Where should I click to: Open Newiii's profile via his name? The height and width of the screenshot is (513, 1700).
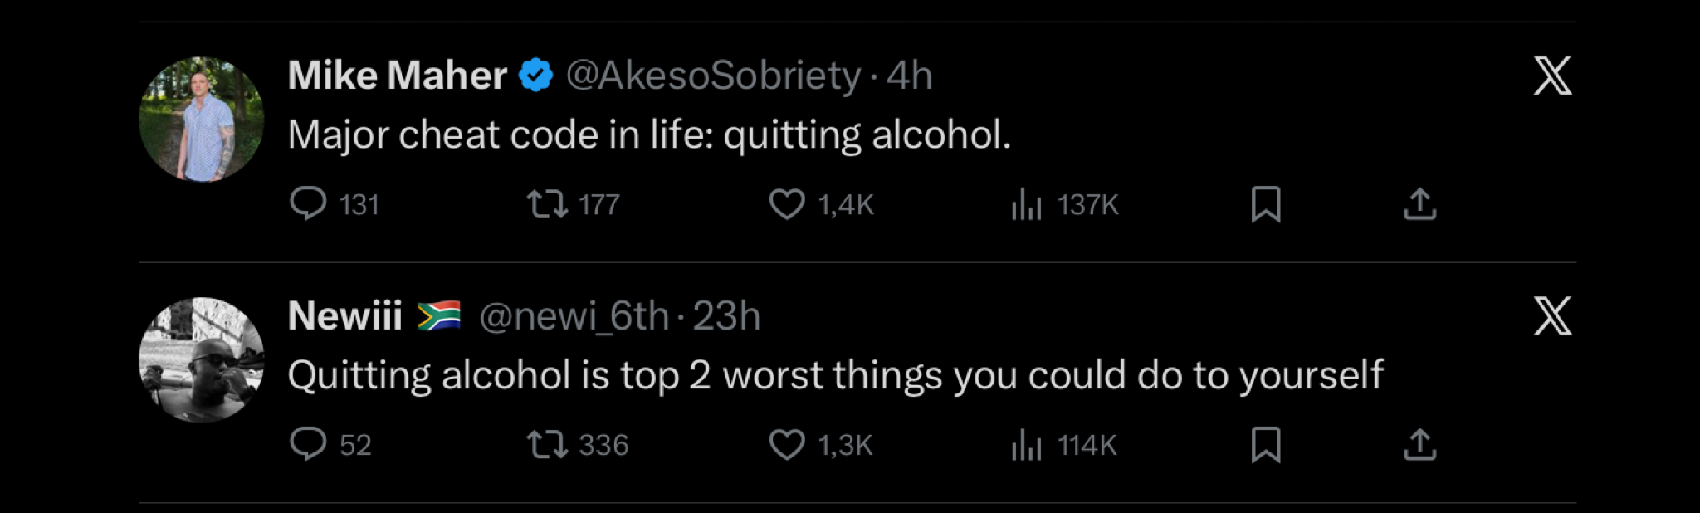click(x=345, y=315)
